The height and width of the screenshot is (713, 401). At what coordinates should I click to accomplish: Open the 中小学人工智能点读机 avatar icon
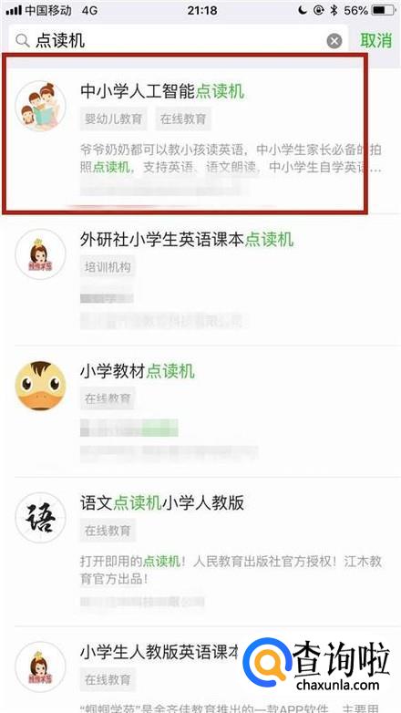(x=40, y=106)
